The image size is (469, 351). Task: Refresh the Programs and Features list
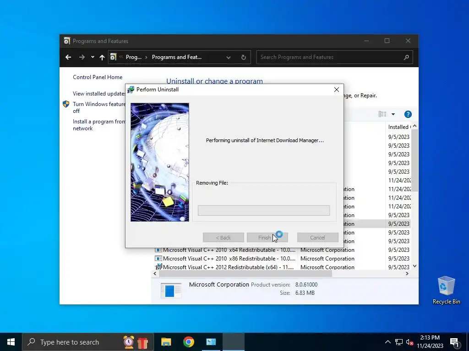pos(244,57)
